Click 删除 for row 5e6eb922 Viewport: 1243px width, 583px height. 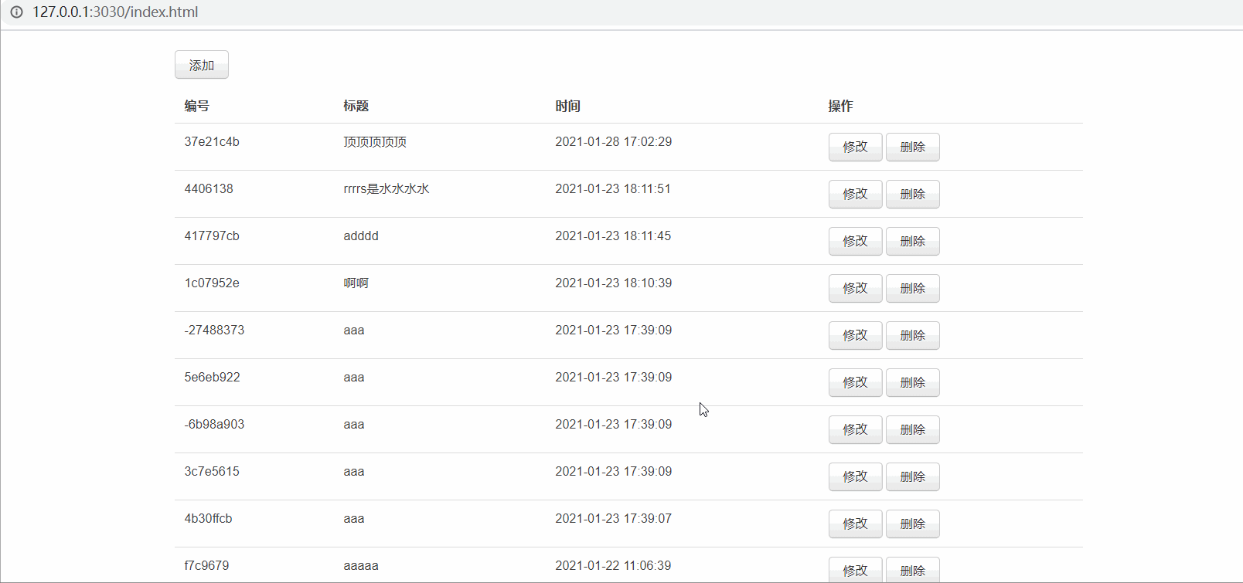click(x=913, y=382)
